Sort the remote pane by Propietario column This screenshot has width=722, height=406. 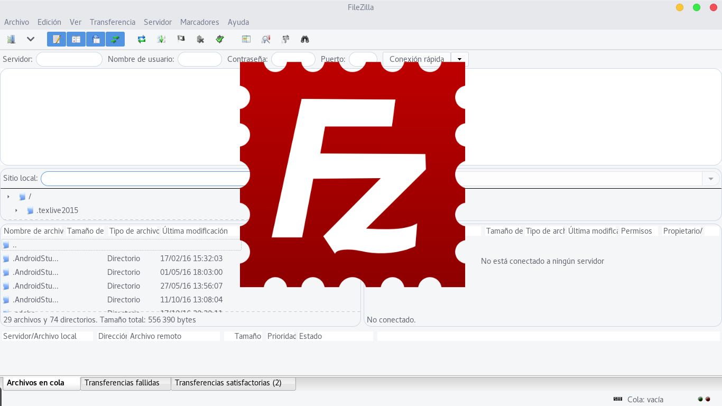click(x=683, y=231)
